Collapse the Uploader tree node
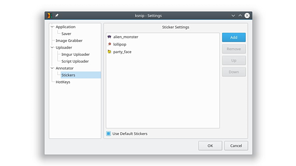The image size is (296, 166). (x=52, y=47)
